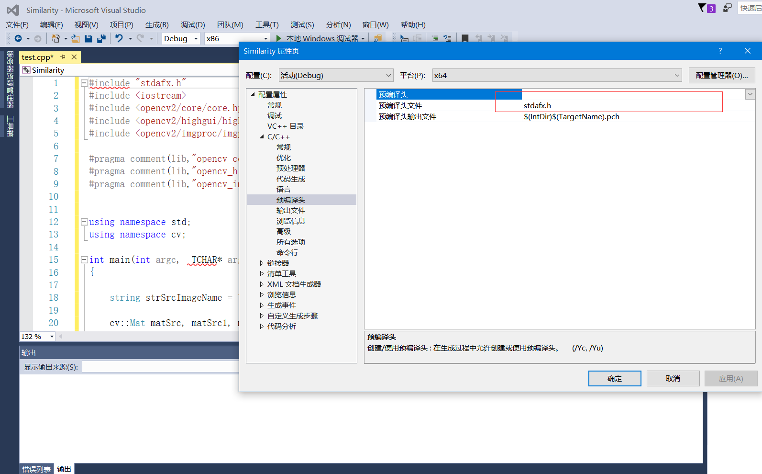Screen dimensions: 762x474
Task: Collapse the main function block
Action: click(84, 260)
